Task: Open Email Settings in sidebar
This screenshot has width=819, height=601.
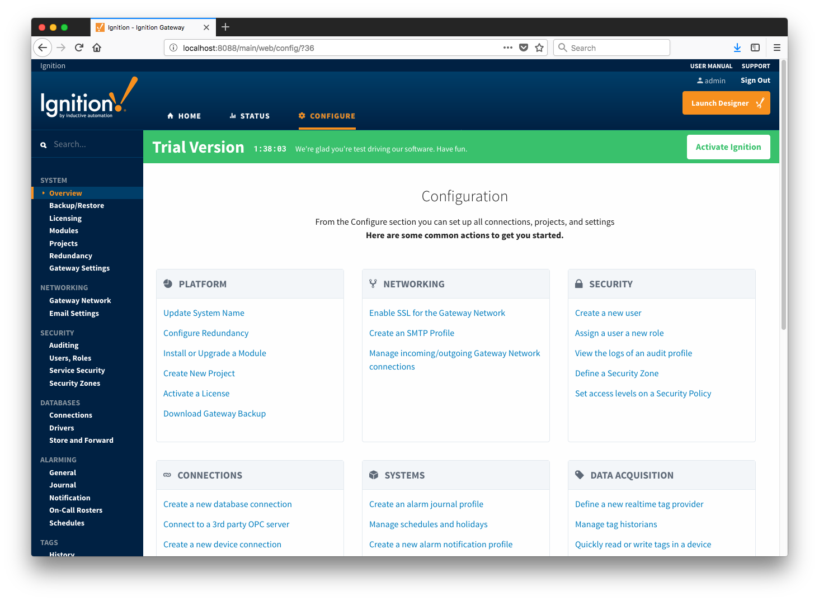Action: pyautogui.click(x=74, y=313)
